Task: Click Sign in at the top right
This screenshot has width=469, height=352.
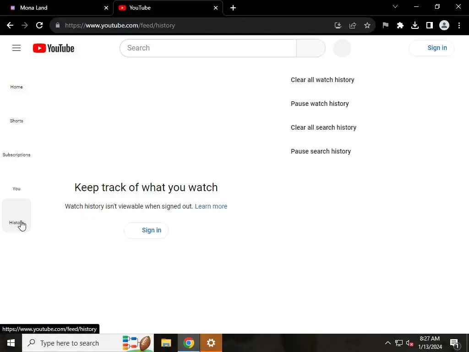Action: point(431,48)
